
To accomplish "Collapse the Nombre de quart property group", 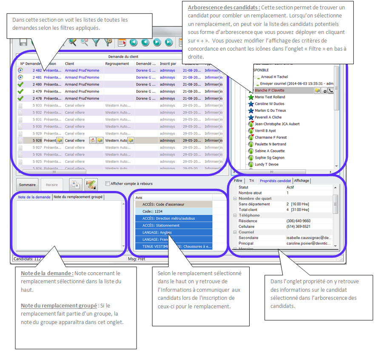I will pos(235,199).
